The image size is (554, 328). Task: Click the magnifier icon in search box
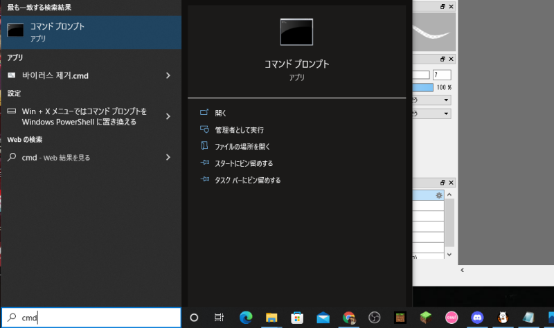pyautogui.click(x=12, y=317)
